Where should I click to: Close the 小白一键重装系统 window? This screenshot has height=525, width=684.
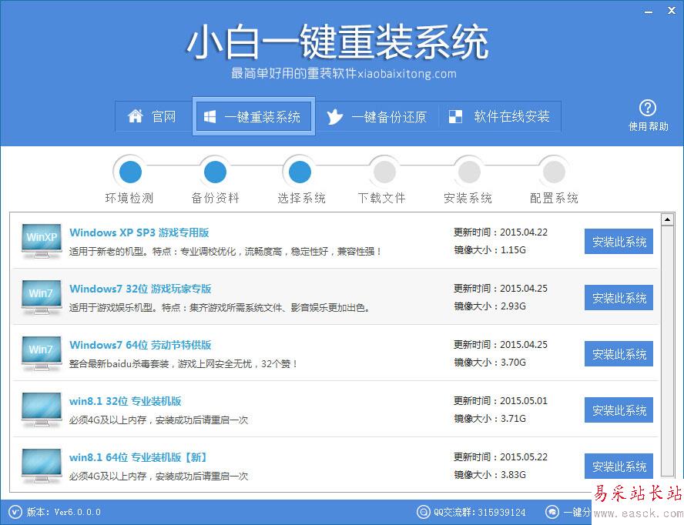(672, 11)
